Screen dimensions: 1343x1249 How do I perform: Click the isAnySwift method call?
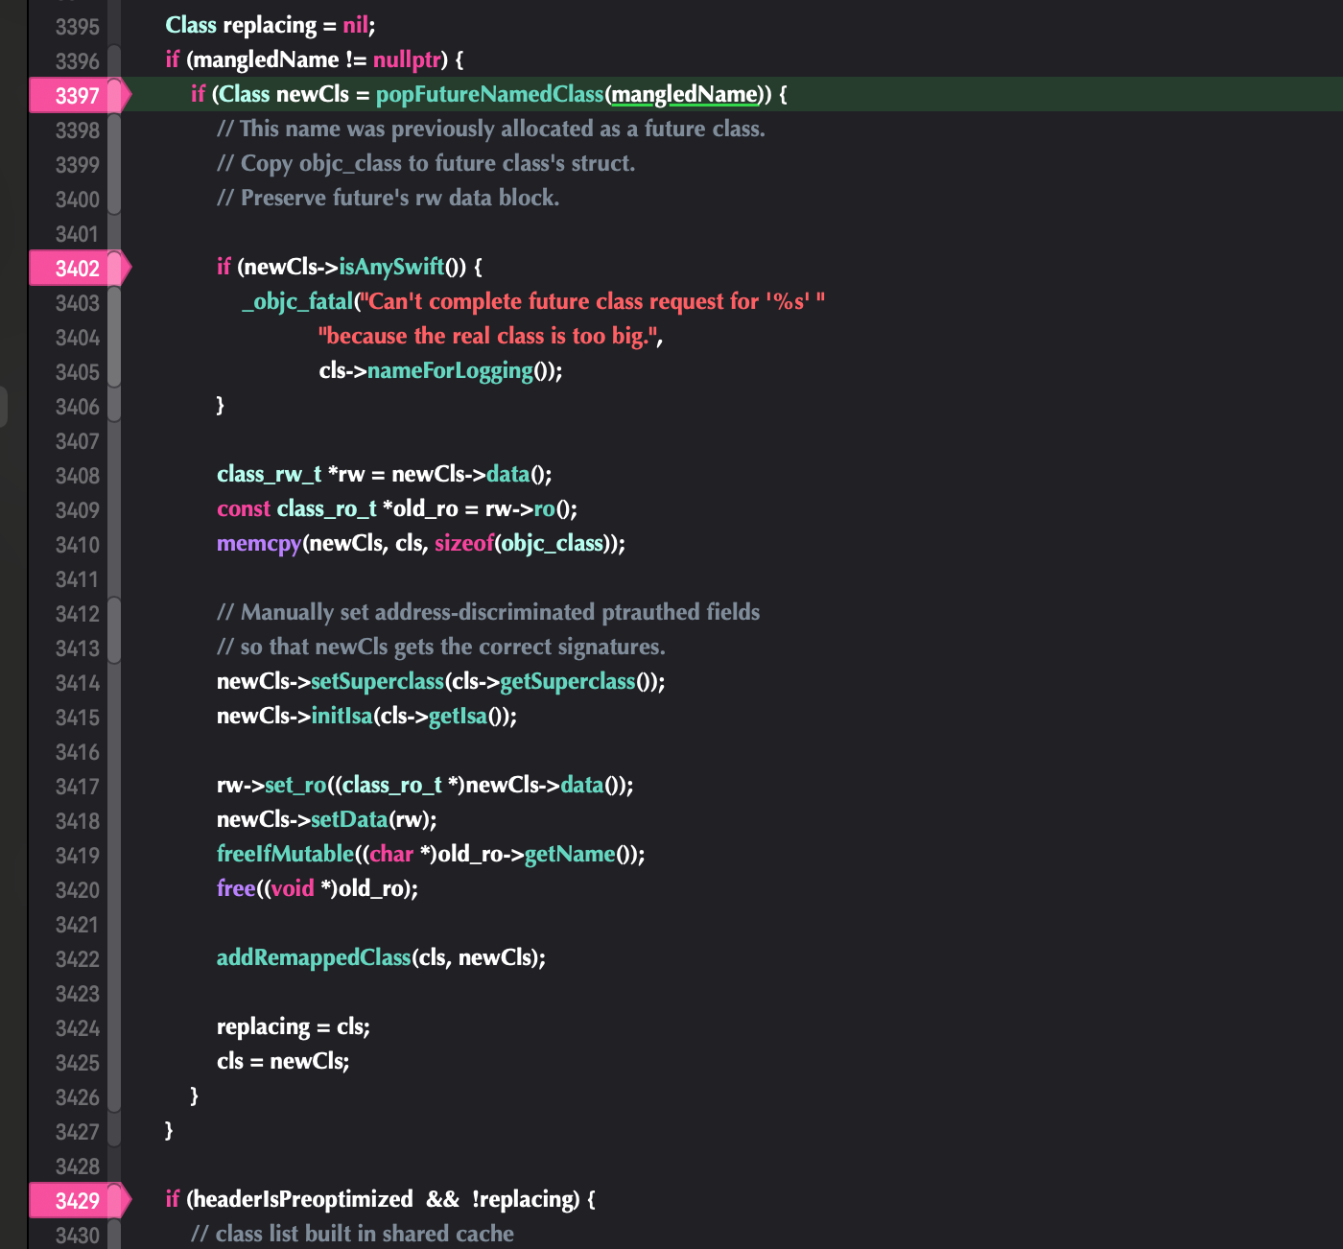click(391, 267)
